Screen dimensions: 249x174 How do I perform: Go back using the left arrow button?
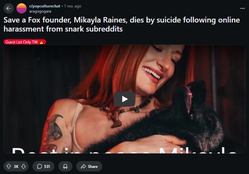point(9,8)
